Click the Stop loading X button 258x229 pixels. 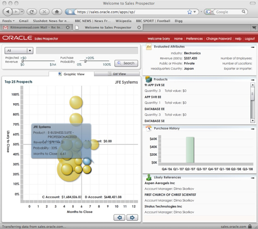point(44,12)
